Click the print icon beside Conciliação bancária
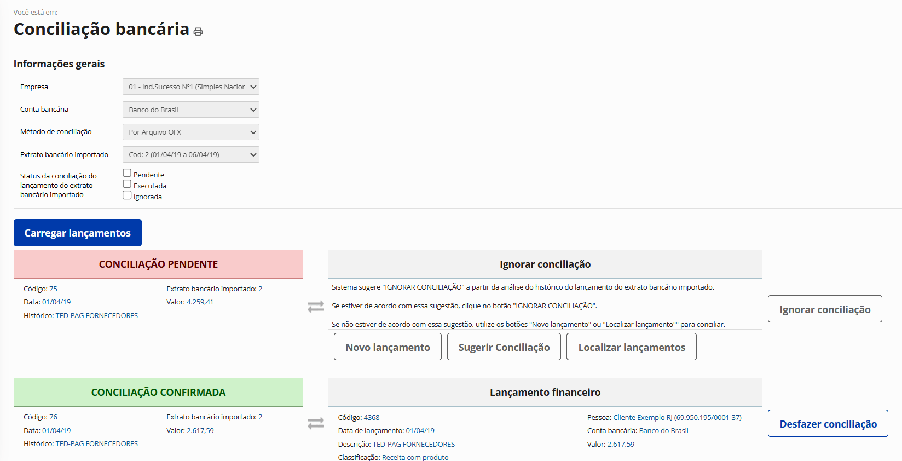Image resolution: width=902 pixels, height=461 pixels. pyautogui.click(x=198, y=32)
